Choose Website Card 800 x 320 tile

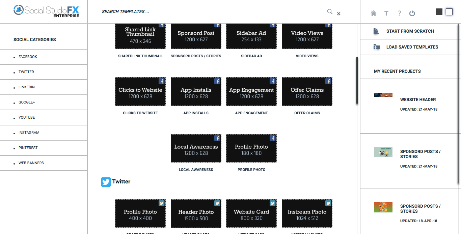point(251,213)
